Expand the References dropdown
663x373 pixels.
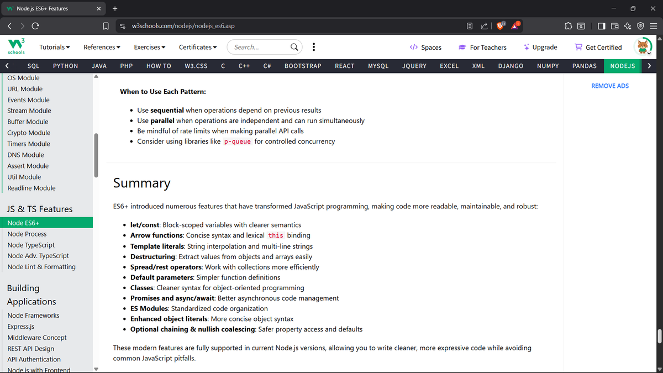(102, 47)
